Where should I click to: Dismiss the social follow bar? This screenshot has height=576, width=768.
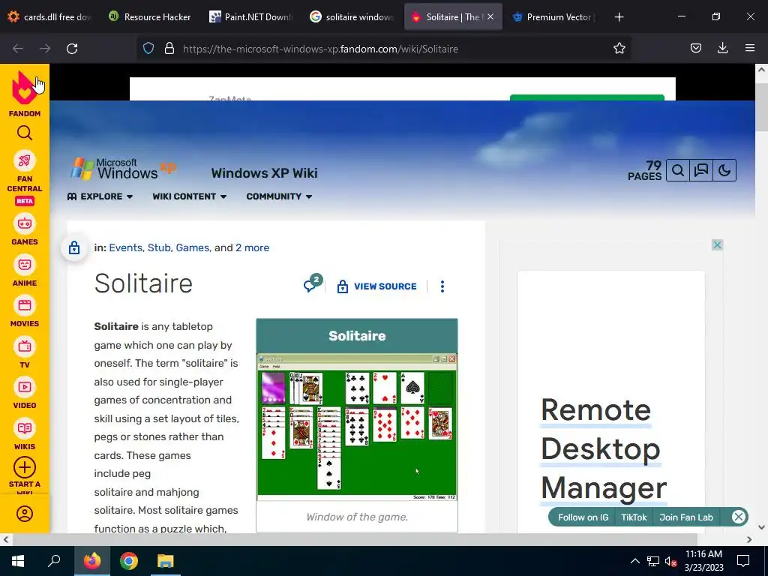(739, 517)
